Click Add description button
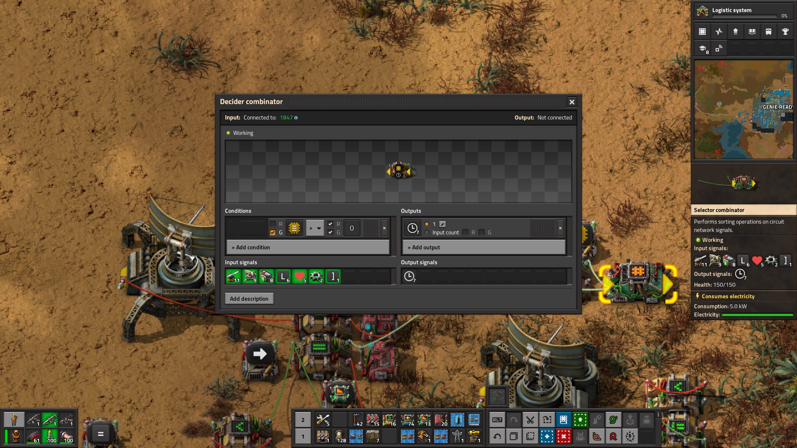The width and height of the screenshot is (797, 448). [x=249, y=299]
